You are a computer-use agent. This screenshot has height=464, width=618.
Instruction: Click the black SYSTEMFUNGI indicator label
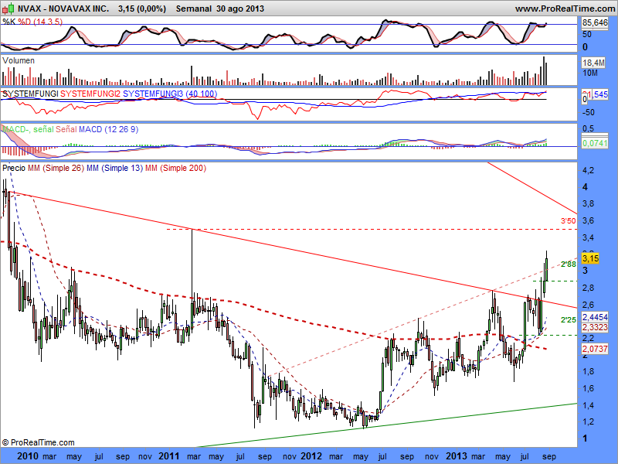pos(30,94)
